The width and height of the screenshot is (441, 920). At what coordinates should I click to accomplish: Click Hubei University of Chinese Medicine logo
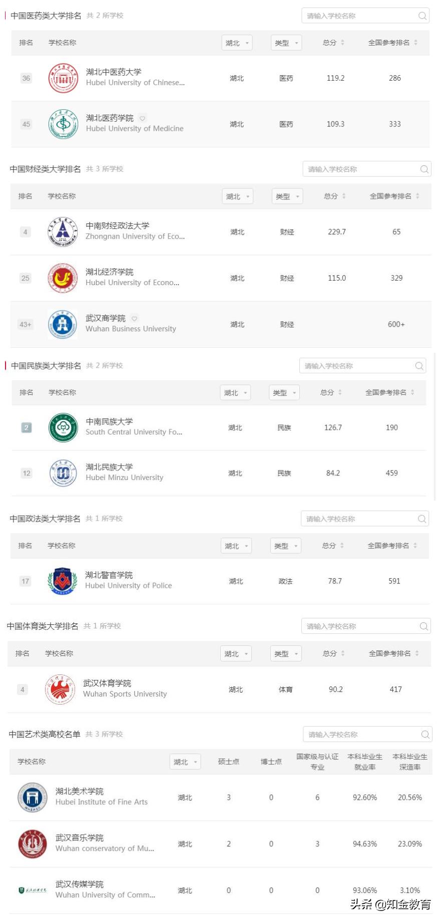63,78
